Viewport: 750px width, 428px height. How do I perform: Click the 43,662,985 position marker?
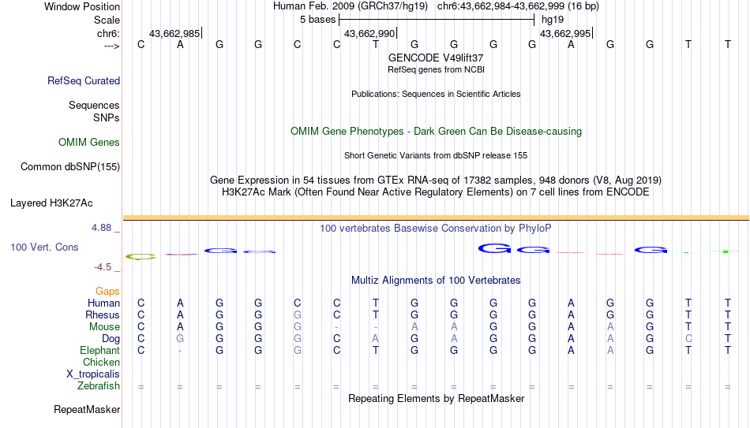coord(175,33)
